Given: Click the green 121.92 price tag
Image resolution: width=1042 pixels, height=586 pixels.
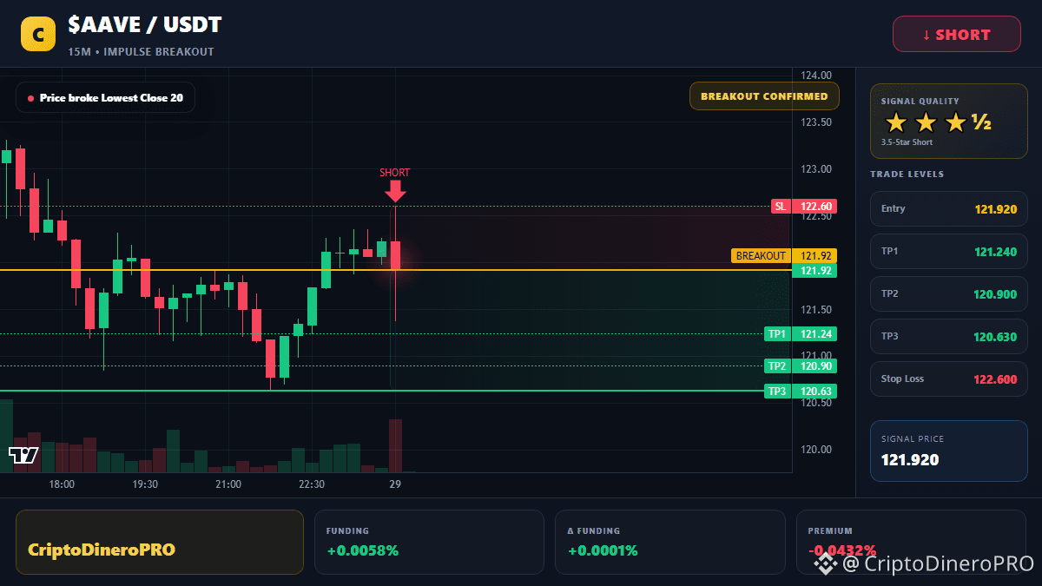Looking at the screenshot, I should (x=814, y=271).
